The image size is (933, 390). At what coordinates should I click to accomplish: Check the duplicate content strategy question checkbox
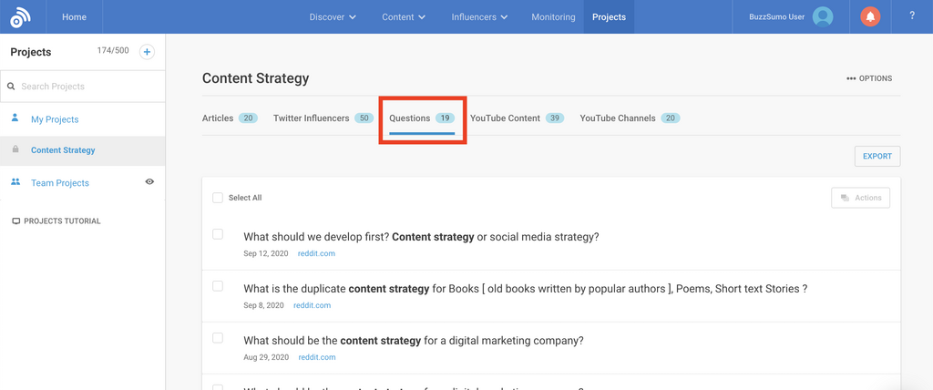pyautogui.click(x=218, y=286)
